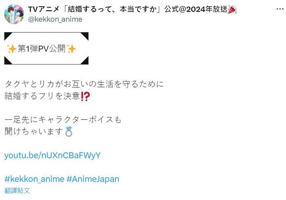Click the right sparkles emoji after 第1弾PV公開
The height and width of the screenshot is (200, 286).
click(71, 49)
